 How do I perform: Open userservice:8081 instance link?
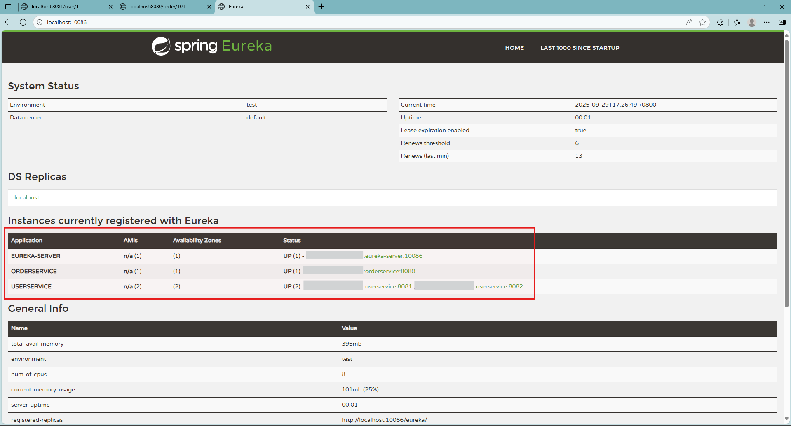click(388, 286)
